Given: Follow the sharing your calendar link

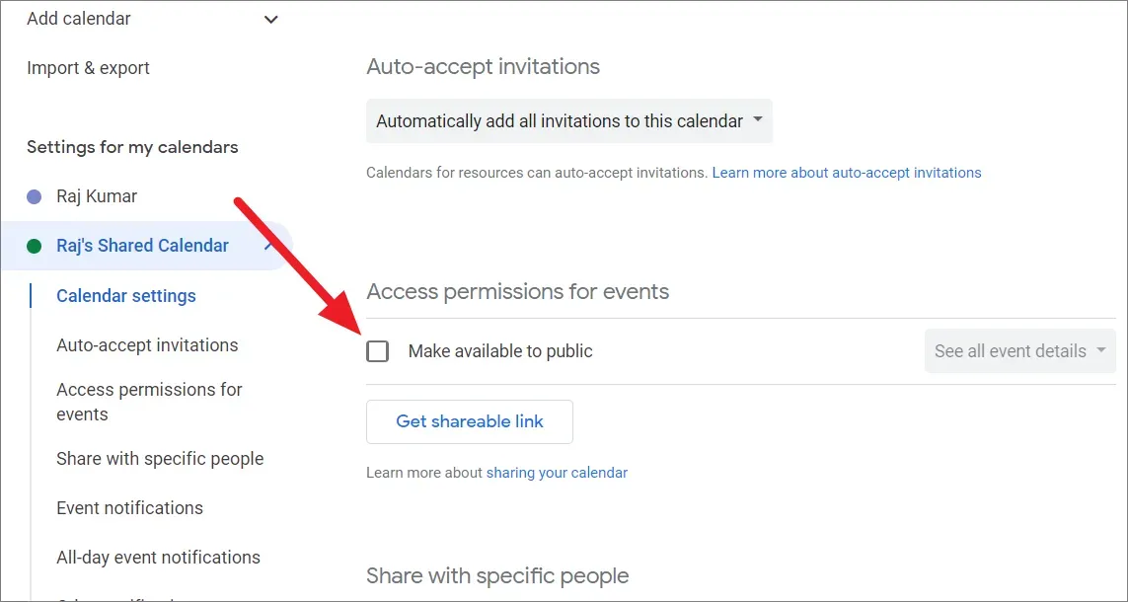Looking at the screenshot, I should [557, 473].
